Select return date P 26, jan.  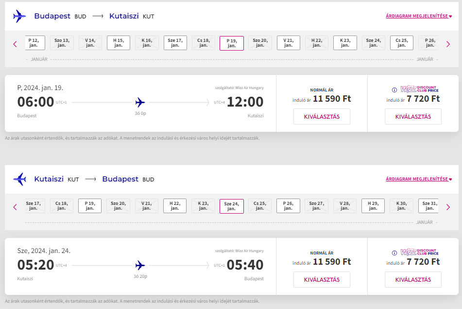pos(288,206)
